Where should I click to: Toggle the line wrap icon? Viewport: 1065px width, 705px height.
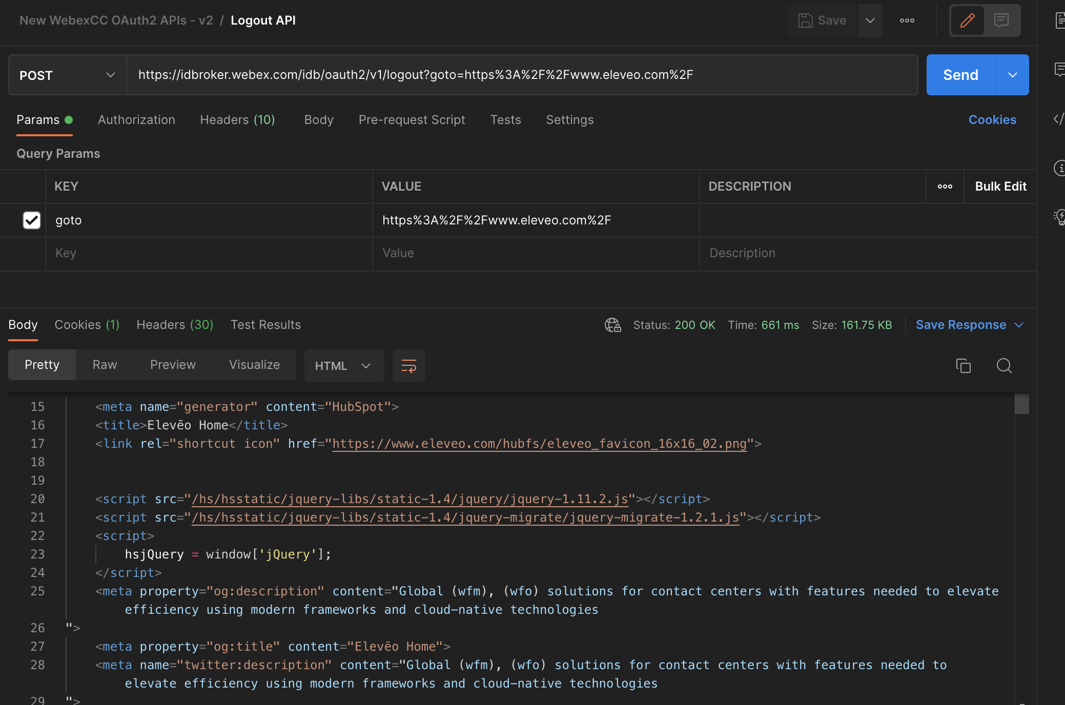click(408, 366)
